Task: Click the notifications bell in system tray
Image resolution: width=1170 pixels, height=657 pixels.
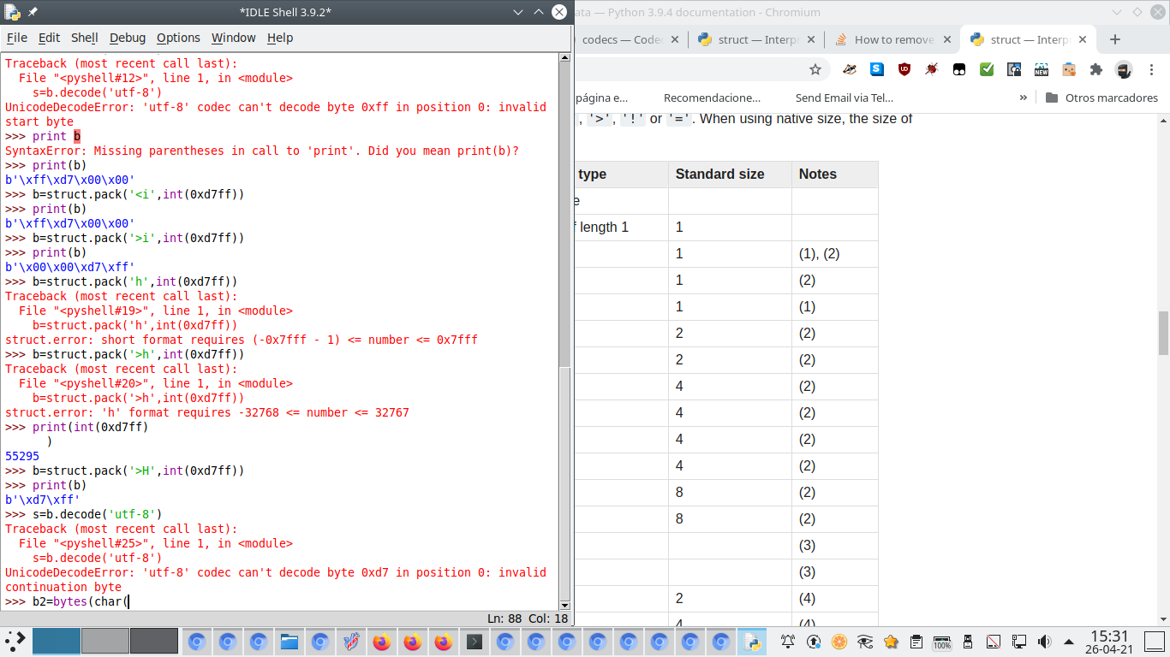Action: [x=787, y=641]
